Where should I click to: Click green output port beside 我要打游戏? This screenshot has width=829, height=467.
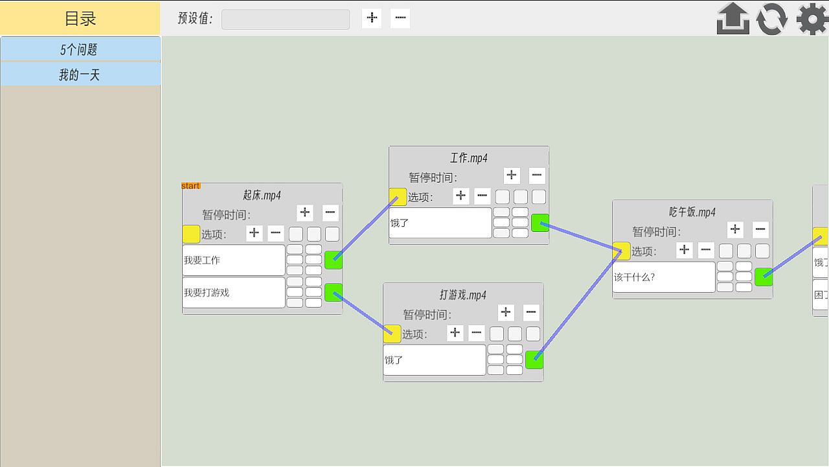click(334, 292)
